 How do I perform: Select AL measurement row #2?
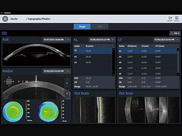click(93, 57)
